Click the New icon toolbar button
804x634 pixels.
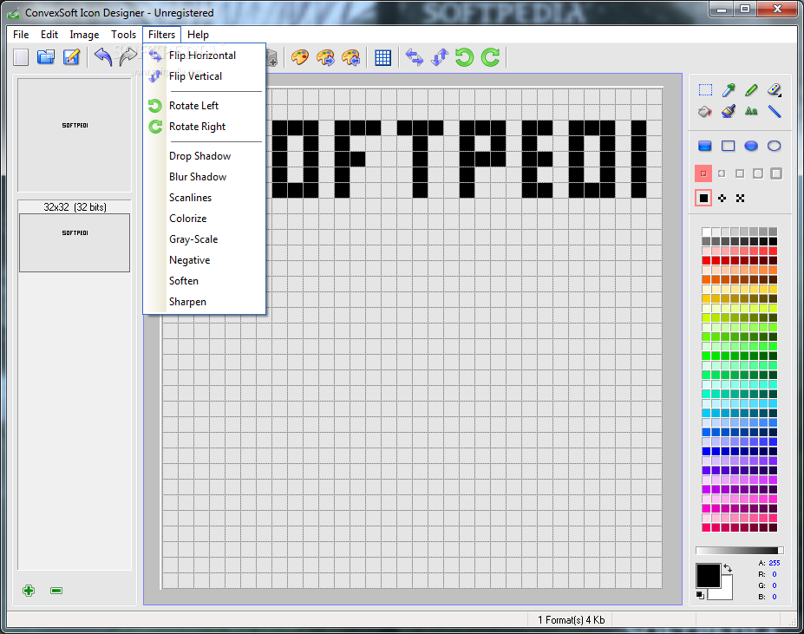[x=21, y=57]
